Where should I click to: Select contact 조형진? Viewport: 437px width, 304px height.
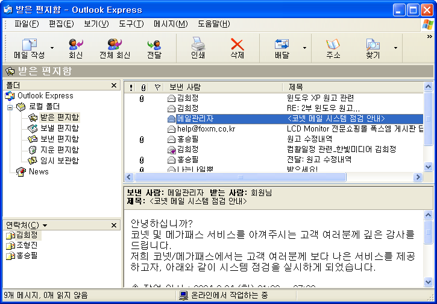22,245
